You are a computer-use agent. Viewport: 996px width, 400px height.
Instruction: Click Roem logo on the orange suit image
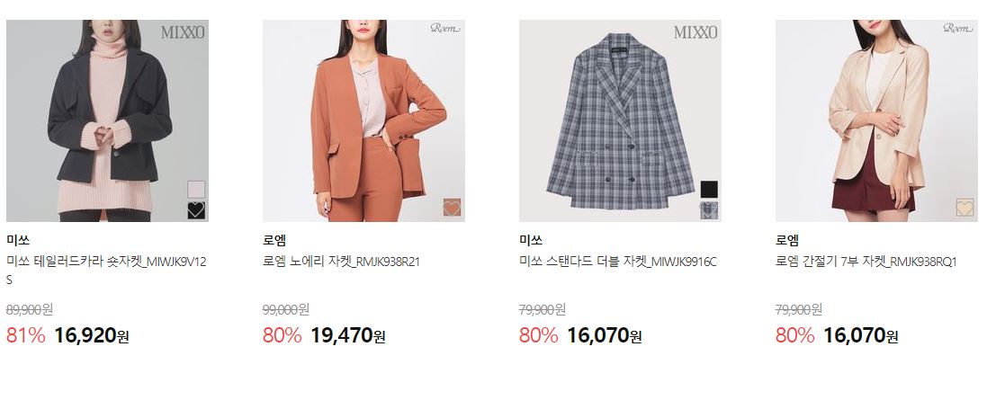click(445, 28)
